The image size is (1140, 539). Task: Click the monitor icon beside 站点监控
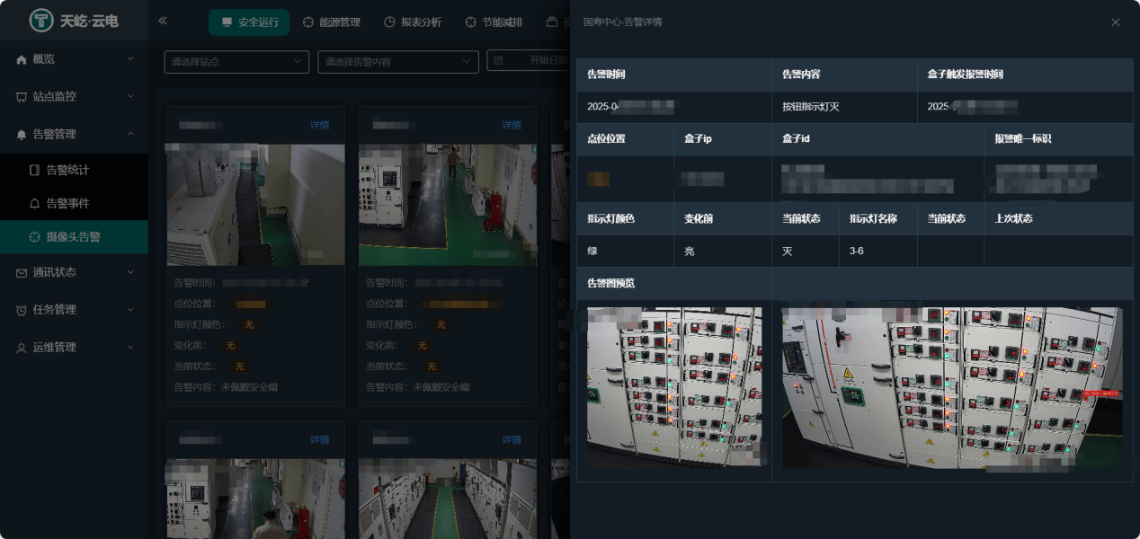22,97
